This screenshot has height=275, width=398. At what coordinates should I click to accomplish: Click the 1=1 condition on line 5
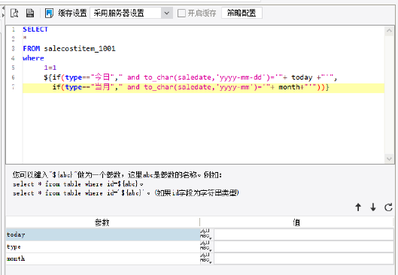tap(50, 68)
